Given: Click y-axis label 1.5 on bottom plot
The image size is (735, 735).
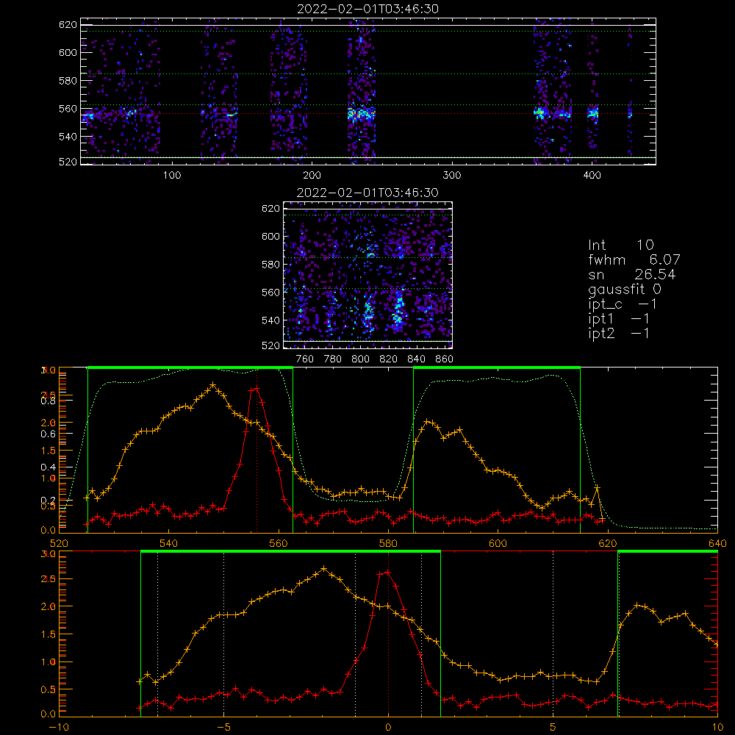Looking at the screenshot, I should click(49, 634).
